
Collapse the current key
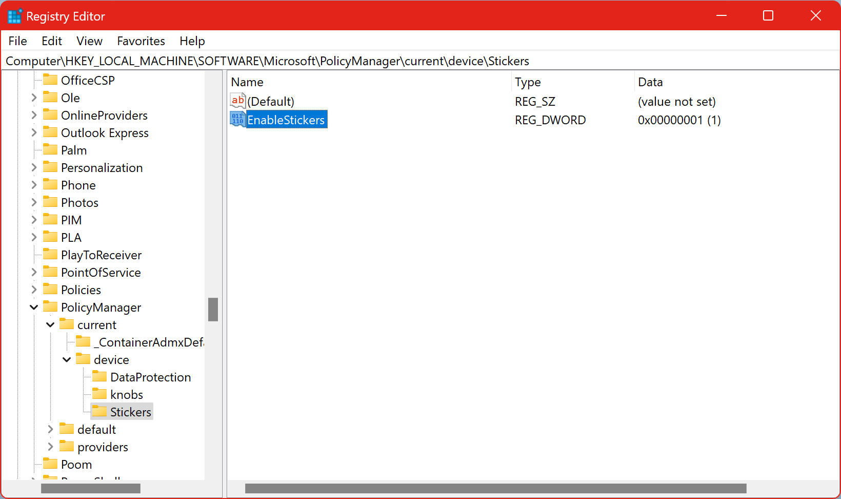(x=50, y=324)
